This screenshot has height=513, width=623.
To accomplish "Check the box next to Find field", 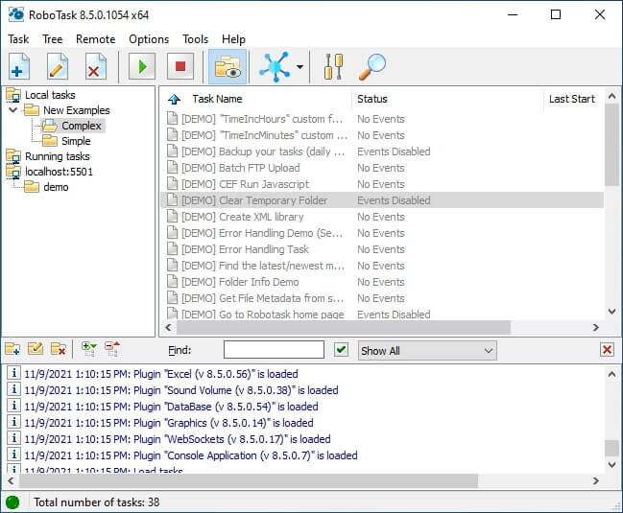I will tap(341, 350).
